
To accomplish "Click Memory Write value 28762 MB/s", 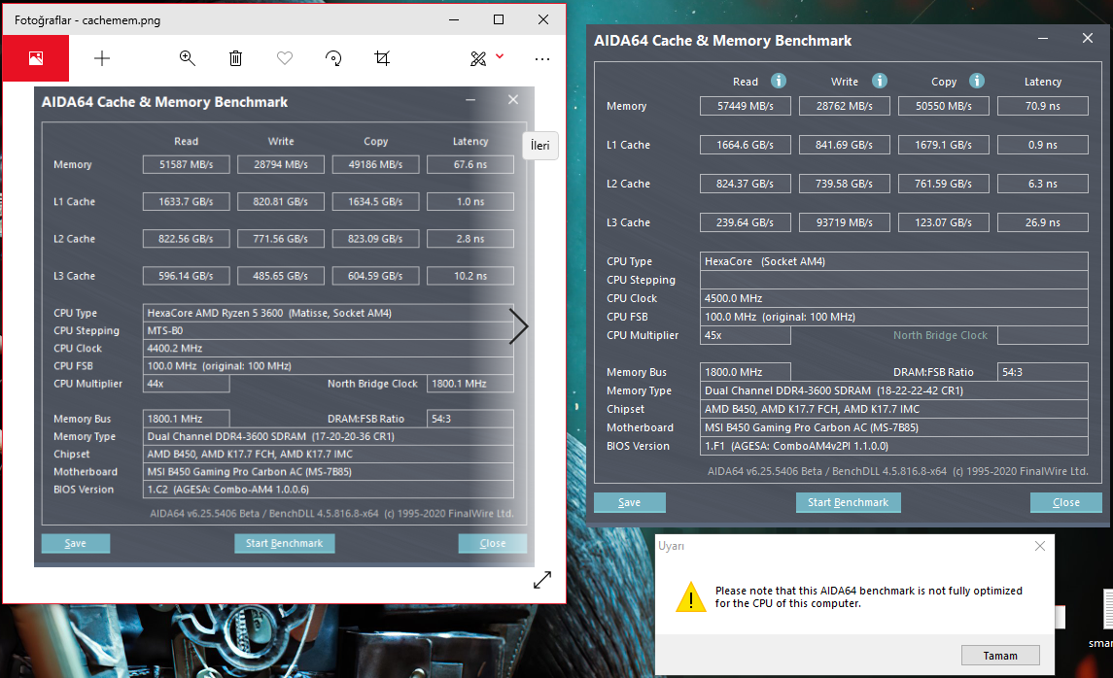I will pyautogui.click(x=845, y=106).
